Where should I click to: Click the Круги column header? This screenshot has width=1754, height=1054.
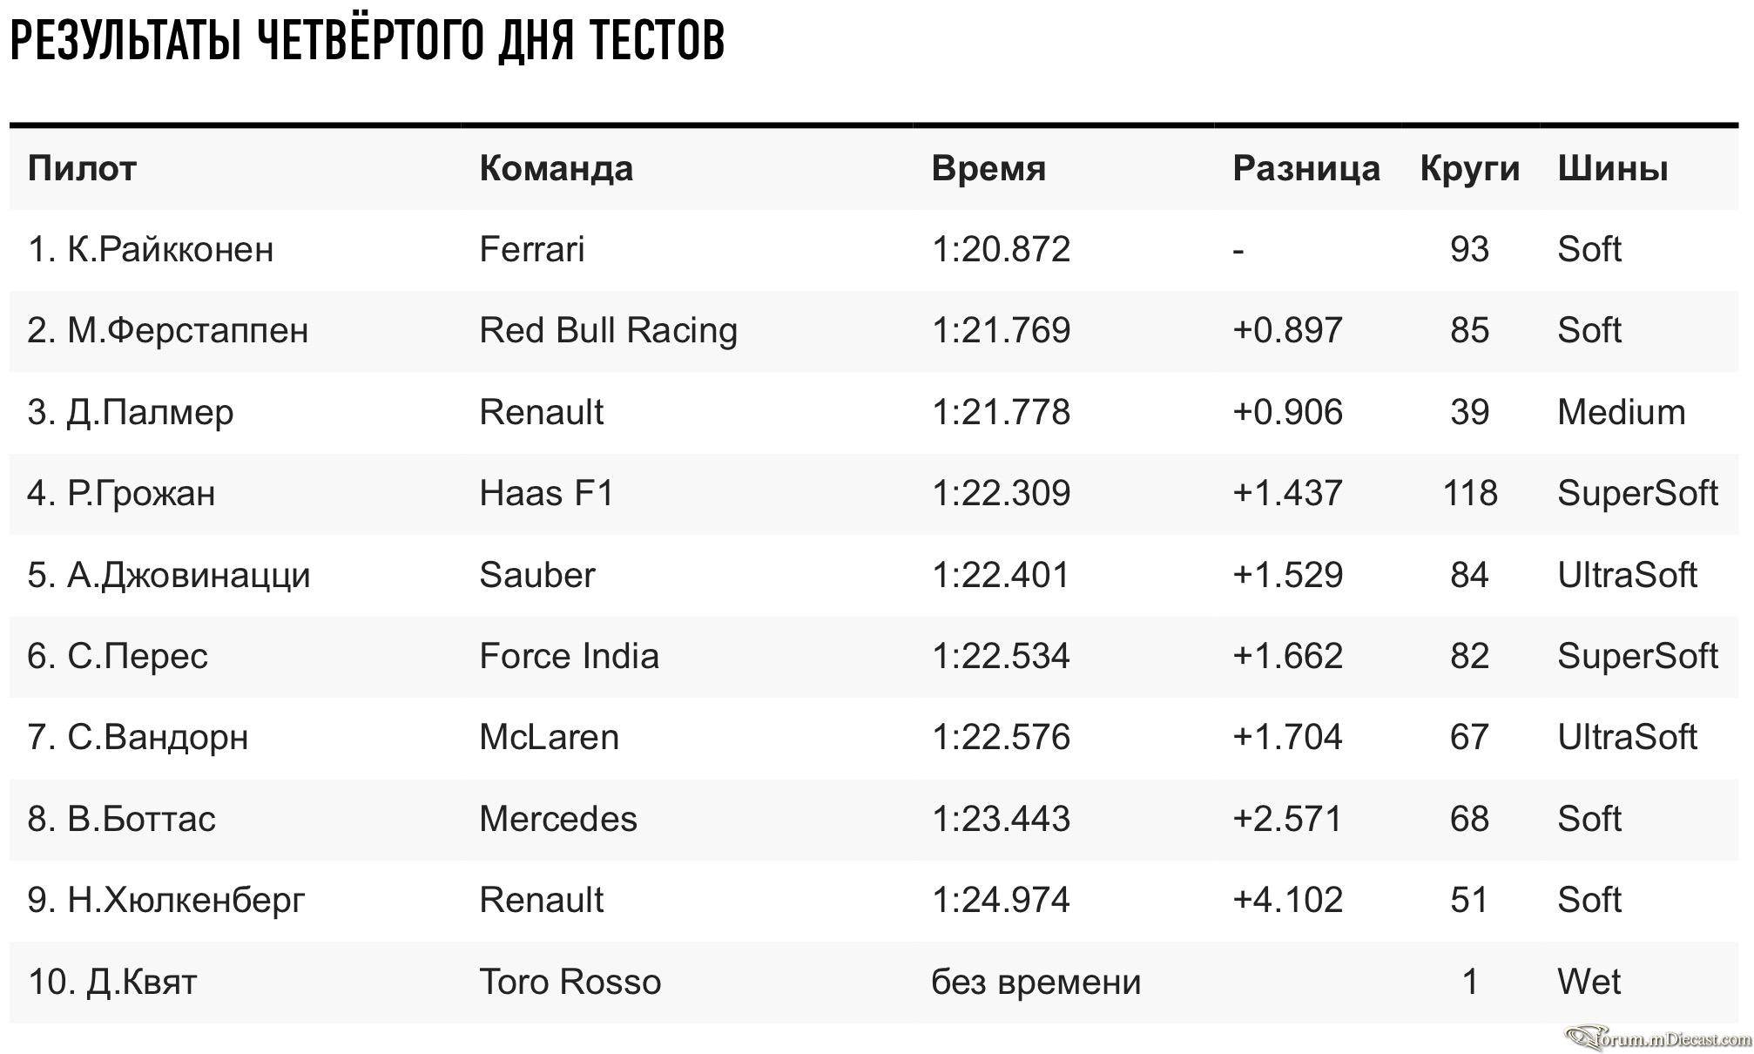1469,168
